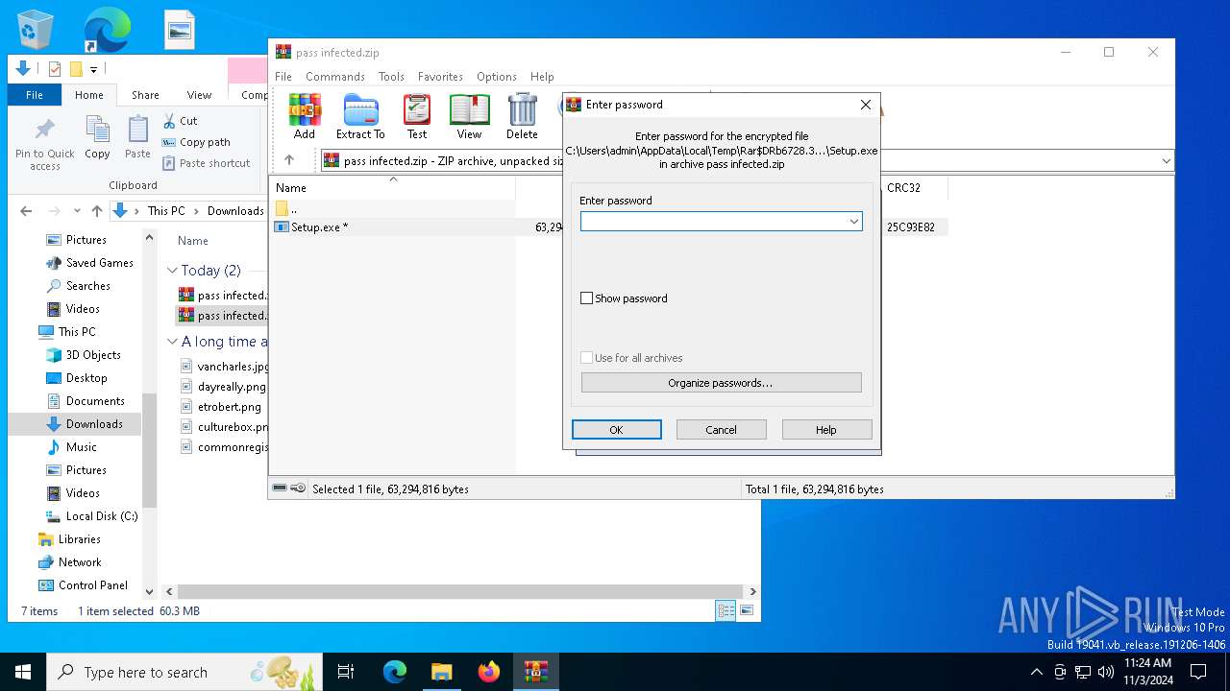Open the File tab in Explorer
This screenshot has height=691, width=1230.
(35, 95)
